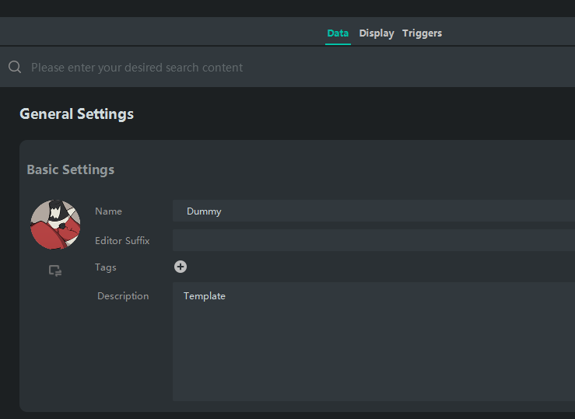Select the Editor Suffix label
Image resolution: width=575 pixels, height=419 pixels.
coord(122,241)
